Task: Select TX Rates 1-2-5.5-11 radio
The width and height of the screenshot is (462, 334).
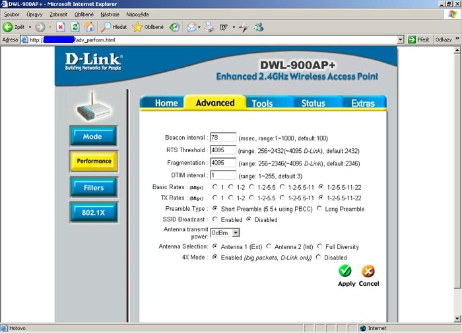Action: click(282, 198)
